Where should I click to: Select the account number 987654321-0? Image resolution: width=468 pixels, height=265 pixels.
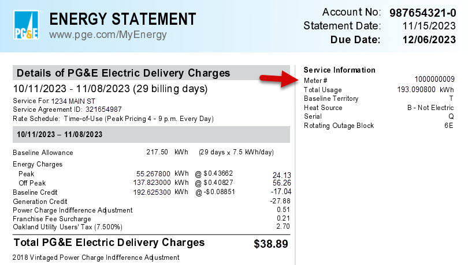coord(422,12)
